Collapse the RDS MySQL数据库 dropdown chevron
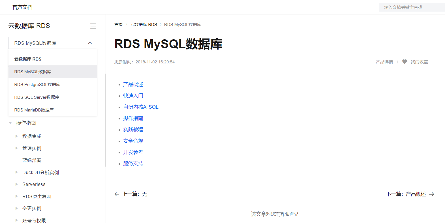The image size is (445, 223). point(90,43)
